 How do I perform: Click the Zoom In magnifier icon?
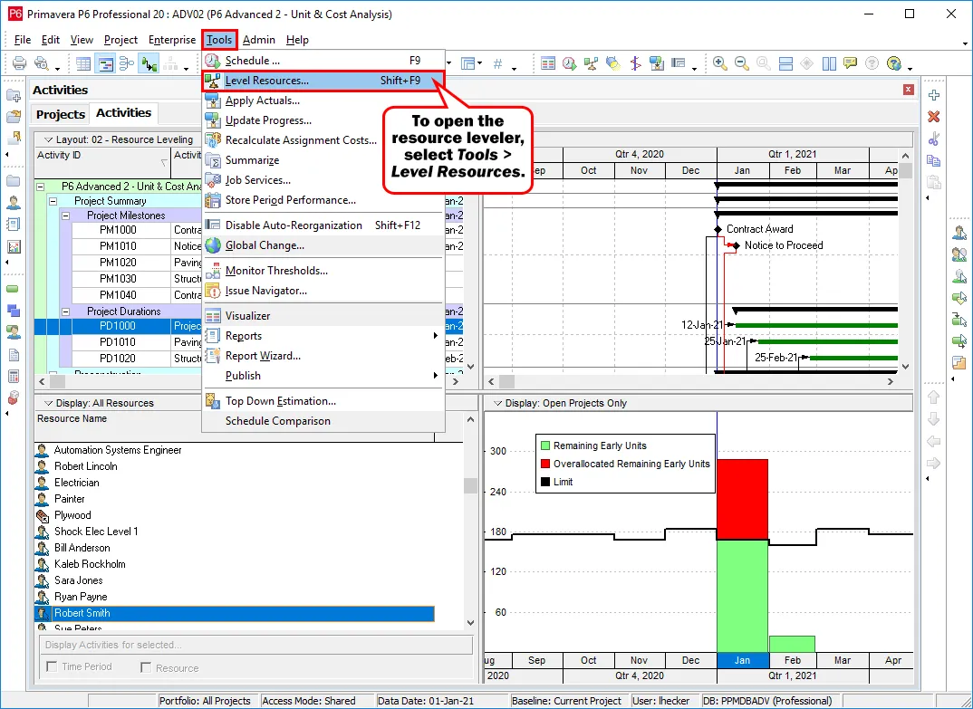coord(720,63)
